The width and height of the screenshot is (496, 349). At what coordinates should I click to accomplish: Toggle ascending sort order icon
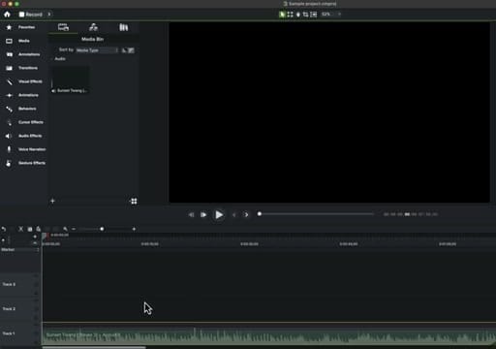coord(124,50)
